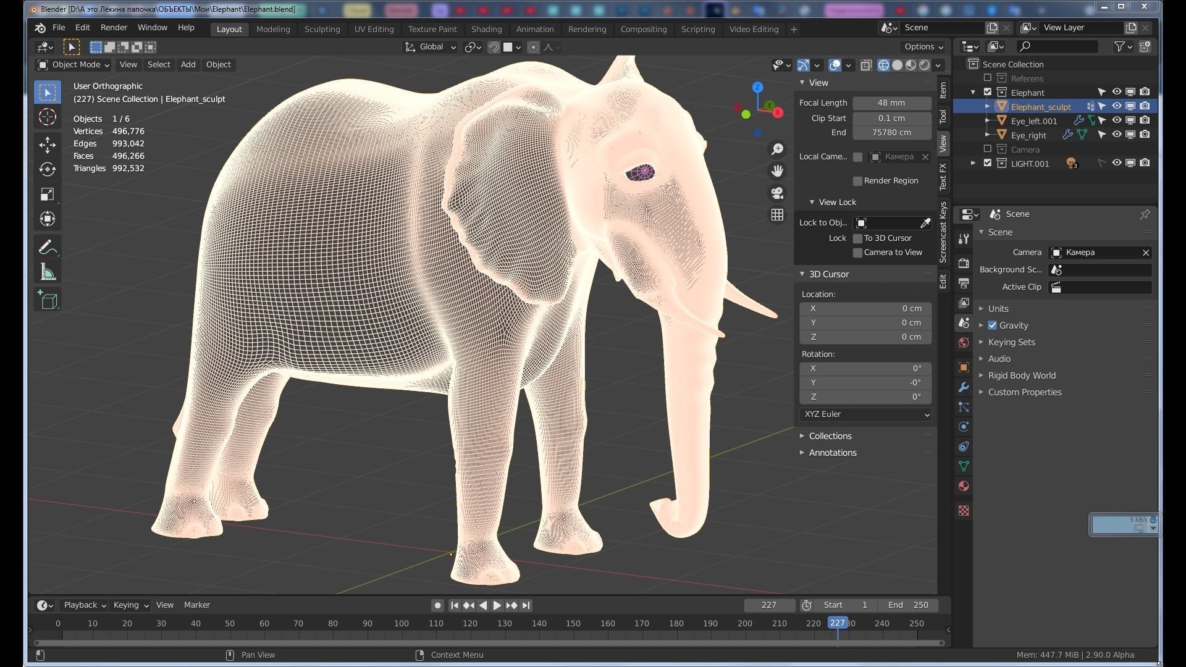Click the Focal Length 48 mm field
The image size is (1186, 667).
(891, 103)
